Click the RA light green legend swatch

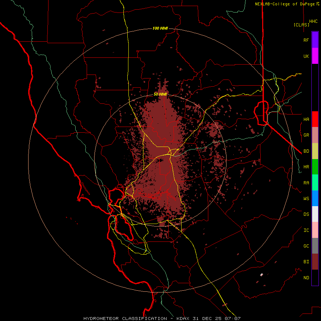point(315,183)
